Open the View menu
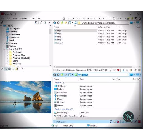The height and width of the screenshot is (140, 143). 15,18
